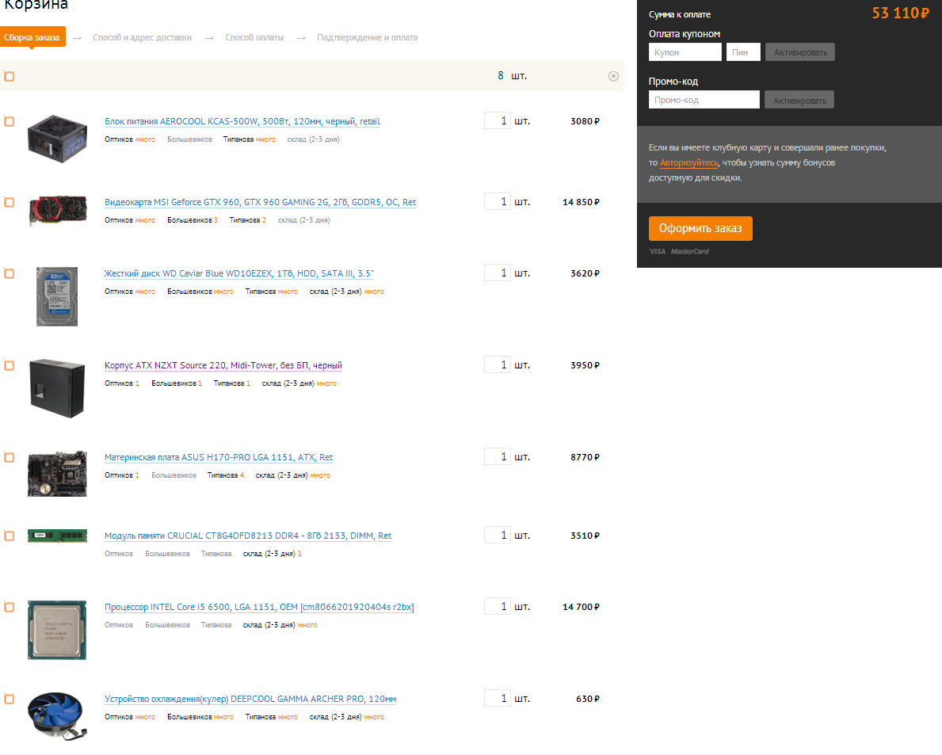Open the Intel Core i5 6500 processor link
The width and height of the screenshot is (942, 755).
[x=259, y=607]
